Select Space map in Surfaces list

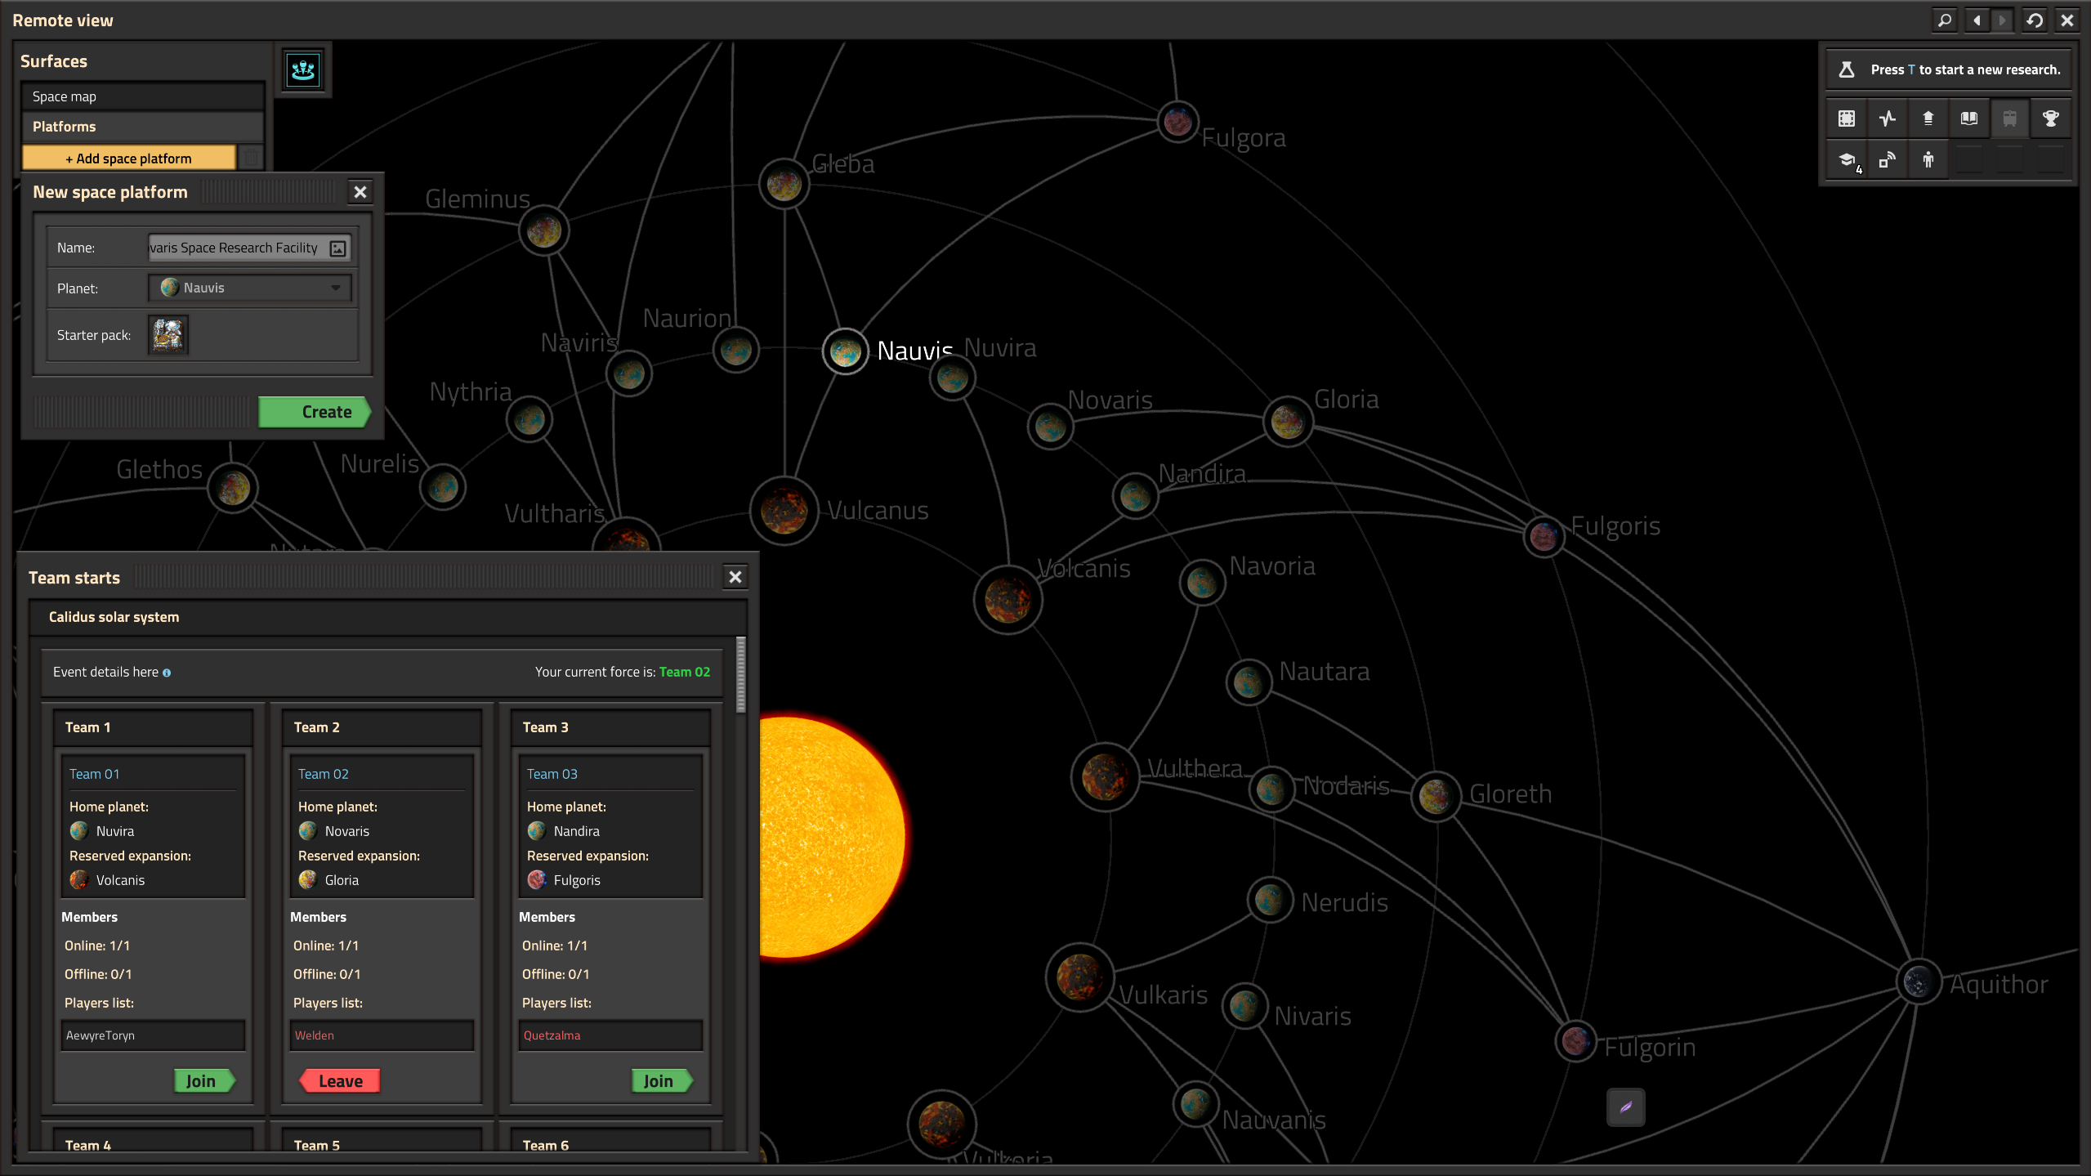[x=143, y=96]
